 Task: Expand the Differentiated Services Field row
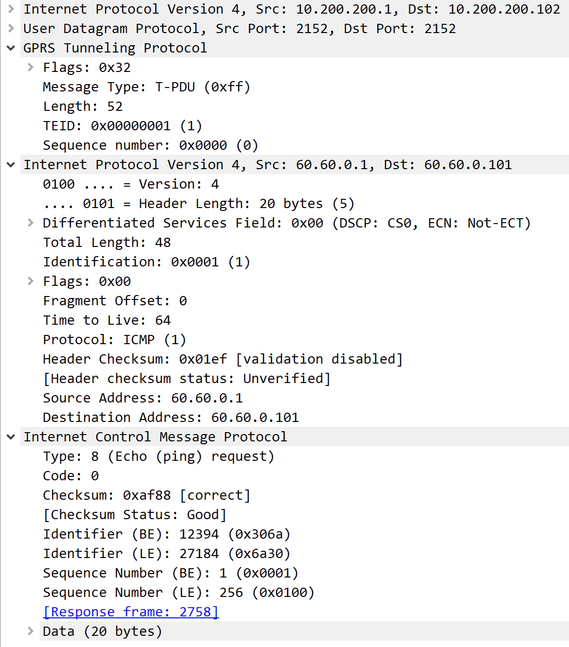(30, 223)
